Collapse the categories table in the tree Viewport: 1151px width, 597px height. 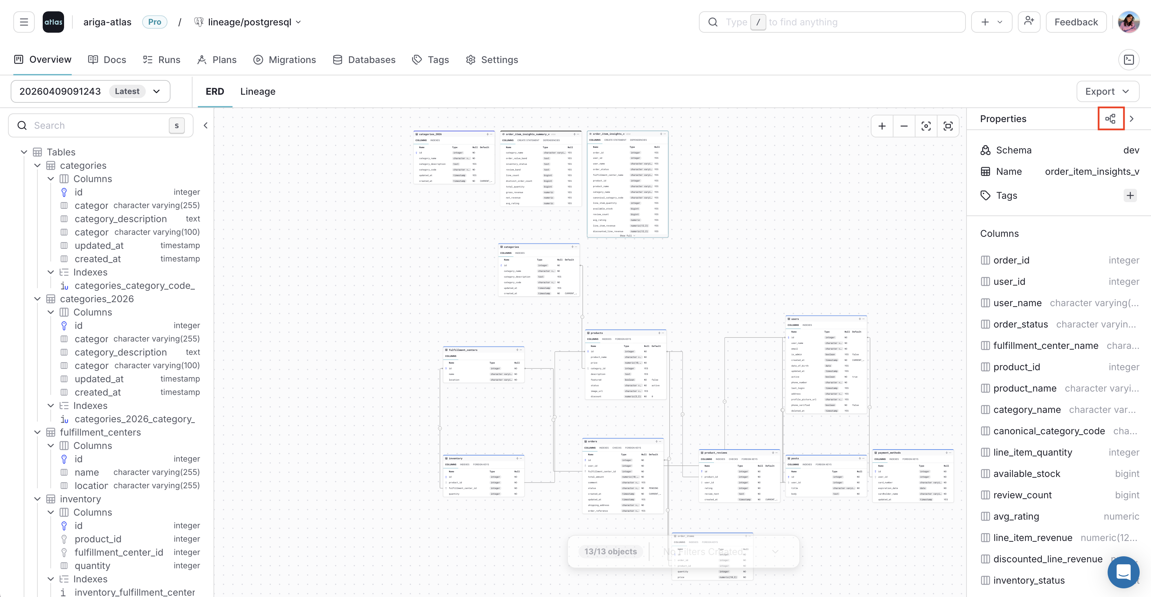(x=37, y=165)
